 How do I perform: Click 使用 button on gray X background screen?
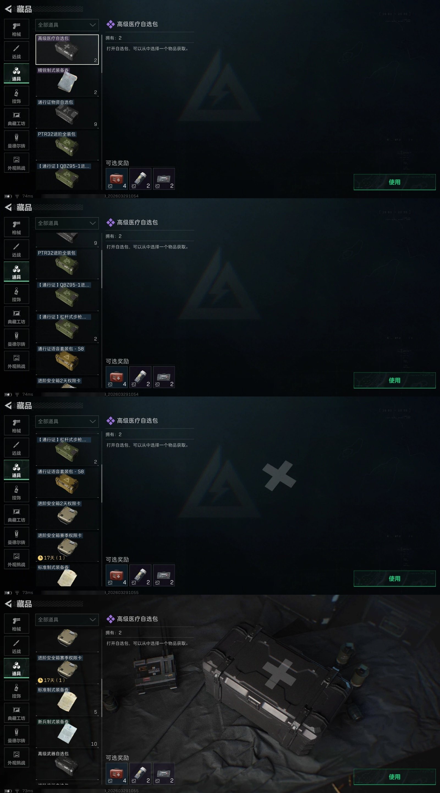pyautogui.click(x=395, y=579)
